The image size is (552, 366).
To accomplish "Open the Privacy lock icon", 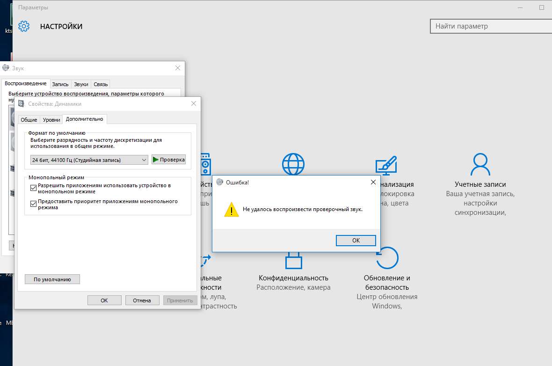I will coord(294,260).
